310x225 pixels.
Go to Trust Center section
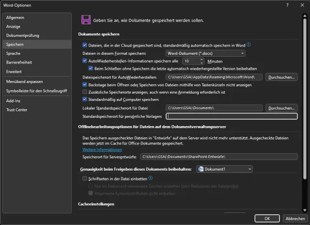click(16, 110)
